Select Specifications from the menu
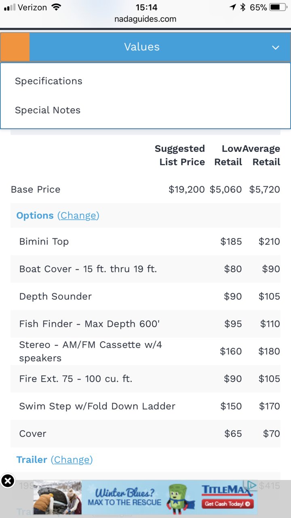Viewport: 291px width, 518px height. [x=48, y=81]
